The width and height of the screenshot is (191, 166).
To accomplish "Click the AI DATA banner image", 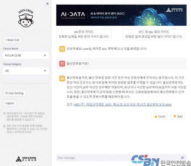I will point(121,15).
